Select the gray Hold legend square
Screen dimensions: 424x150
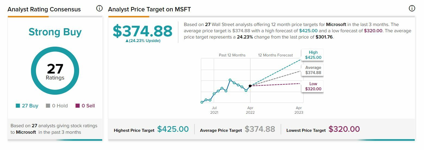[x=48, y=106]
